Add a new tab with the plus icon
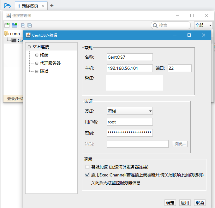Viewport: 215px width, 208px height. (52, 6)
